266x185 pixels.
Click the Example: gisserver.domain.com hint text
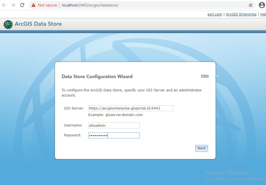pos(115,115)
